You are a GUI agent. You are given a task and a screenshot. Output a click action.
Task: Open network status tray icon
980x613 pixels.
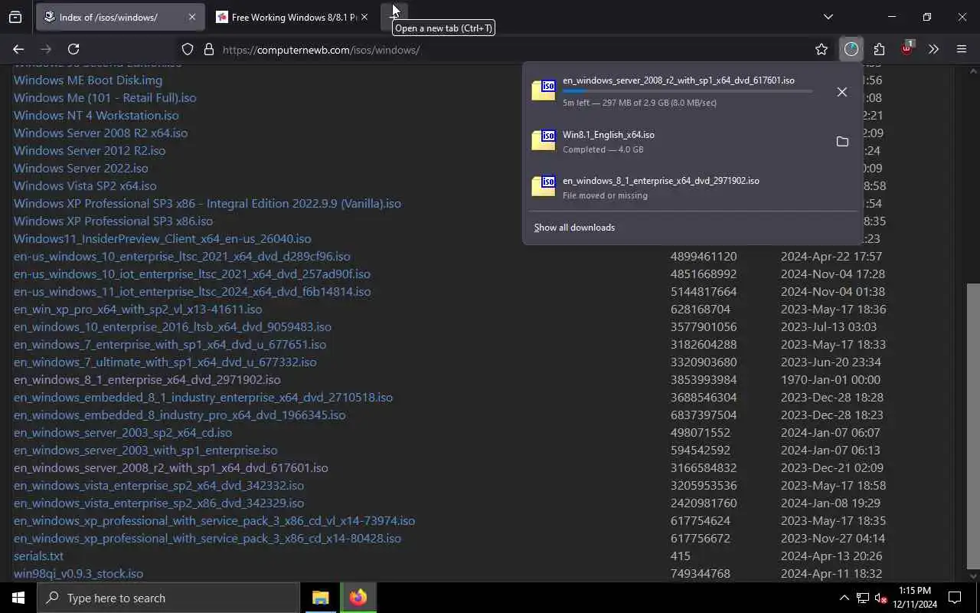pyautogui.click(x=862, y=598)
